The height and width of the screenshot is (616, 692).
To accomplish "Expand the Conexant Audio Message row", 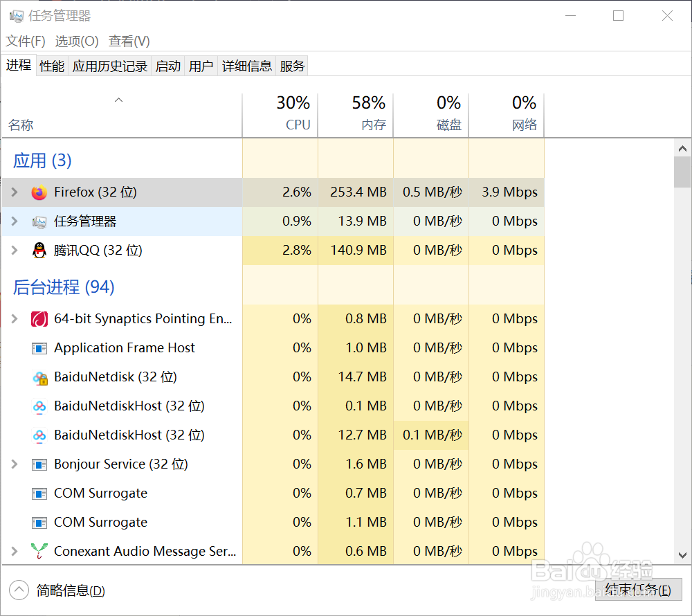I will 14,551.
